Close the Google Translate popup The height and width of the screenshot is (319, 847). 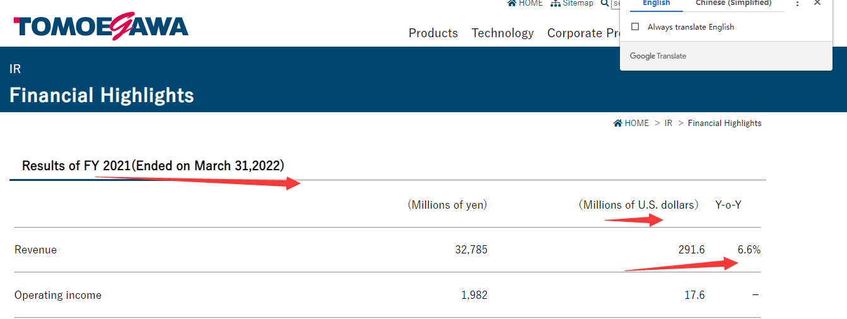tap(817, 3)
